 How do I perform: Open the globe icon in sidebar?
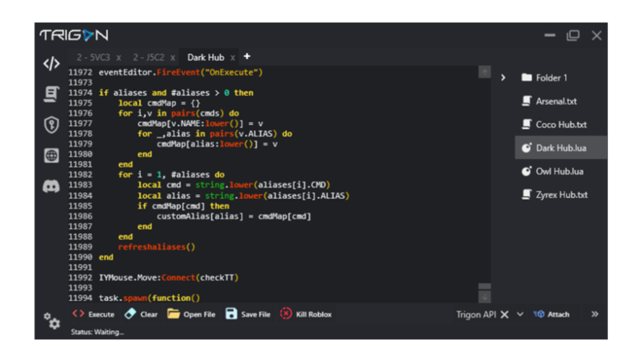(51, 155)
